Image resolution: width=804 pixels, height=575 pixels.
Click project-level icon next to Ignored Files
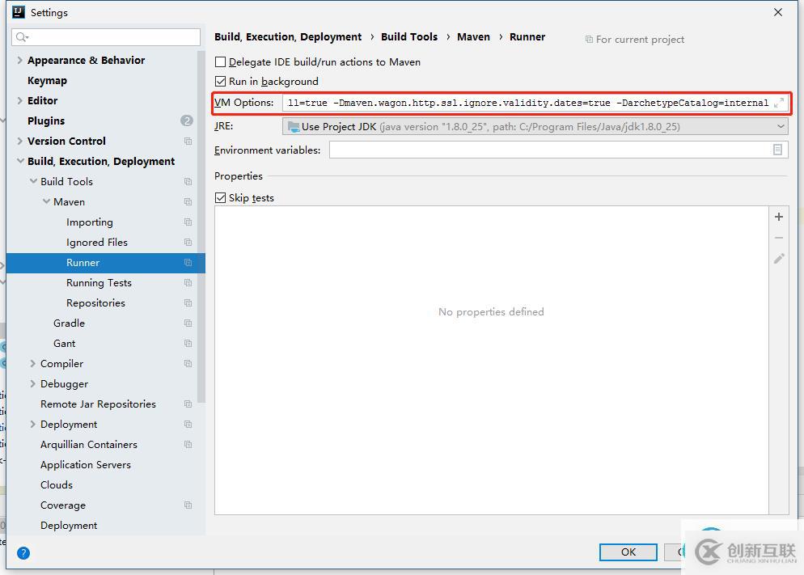point(188,243)
